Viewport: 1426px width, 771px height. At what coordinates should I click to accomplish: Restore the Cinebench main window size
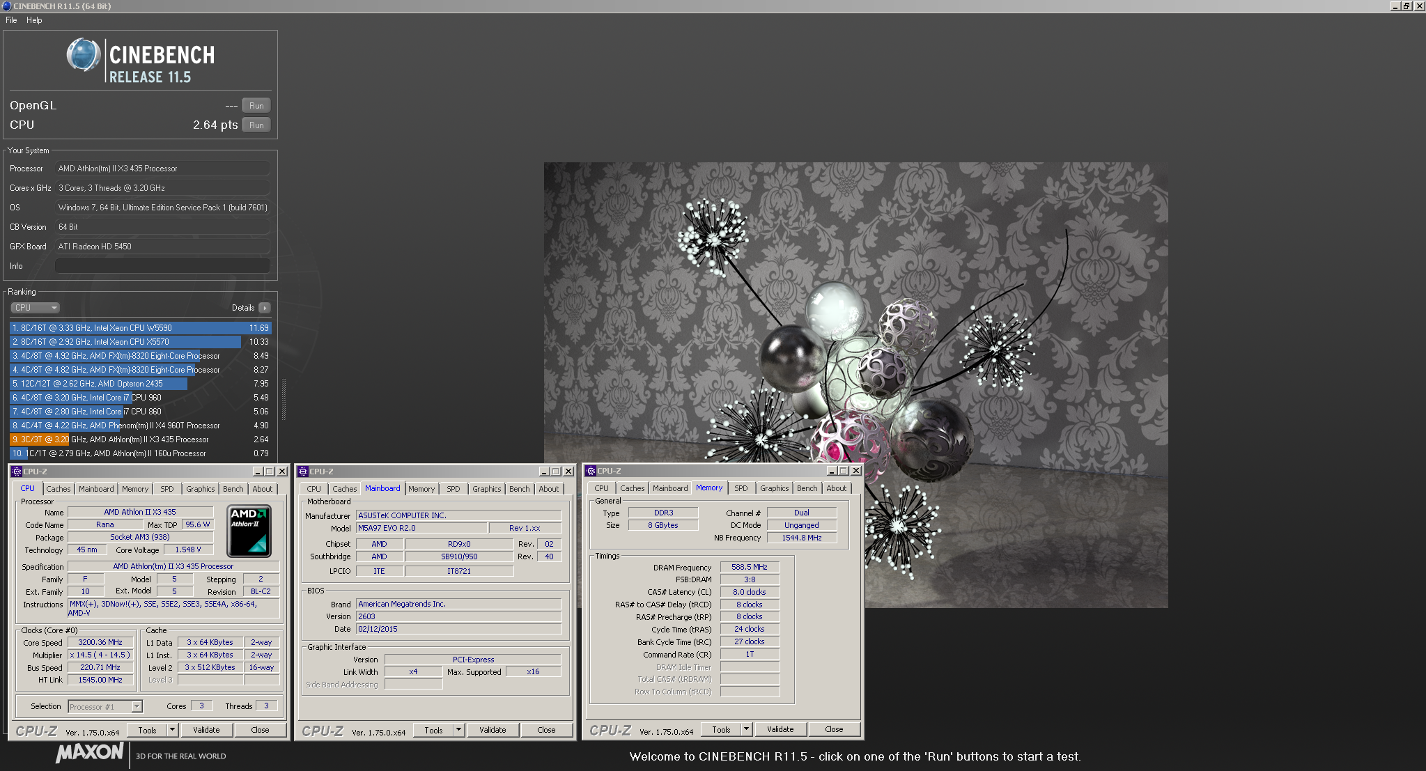1406,6
